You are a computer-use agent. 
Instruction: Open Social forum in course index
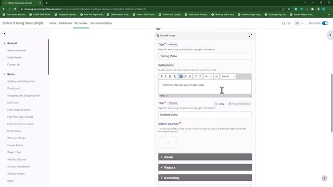click(x=15, y=58)
